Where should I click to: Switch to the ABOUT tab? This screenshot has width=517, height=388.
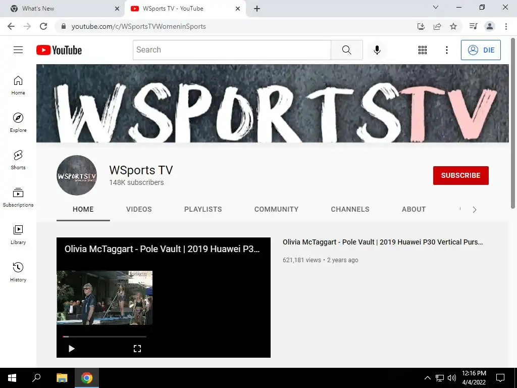click(413, 209)
